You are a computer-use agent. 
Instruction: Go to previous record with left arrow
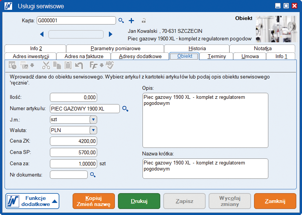tap(42, 34)
